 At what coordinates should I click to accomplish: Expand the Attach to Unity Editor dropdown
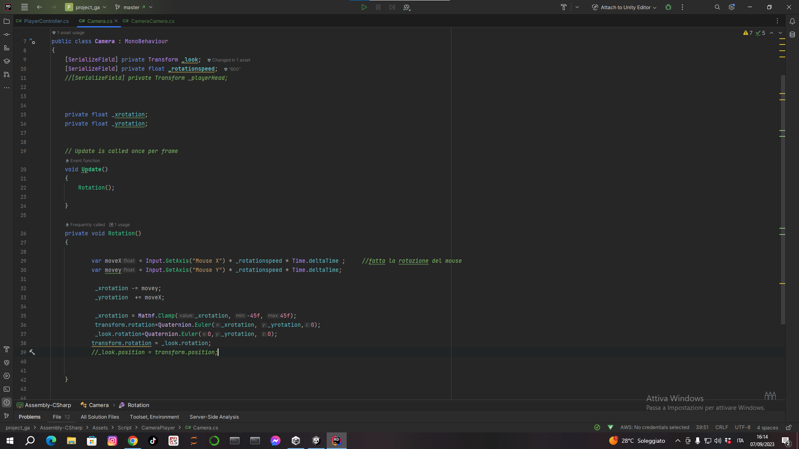(624, 7)
